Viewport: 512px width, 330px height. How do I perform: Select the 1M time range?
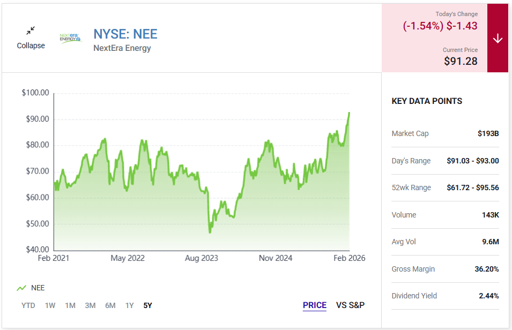click(70, 305)
